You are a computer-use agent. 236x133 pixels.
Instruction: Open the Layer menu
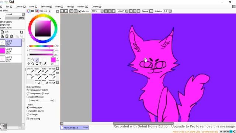pos(33,7)
